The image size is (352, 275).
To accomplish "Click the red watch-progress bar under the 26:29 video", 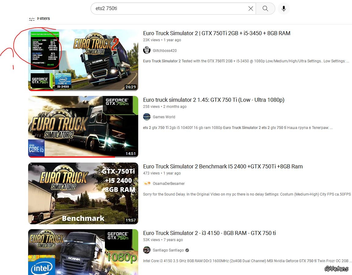I will 41,90.
